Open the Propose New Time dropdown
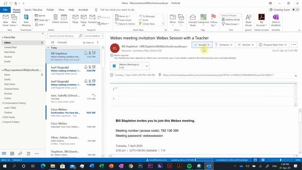Viewport: 302px width, 170px height. coord(285,45)
